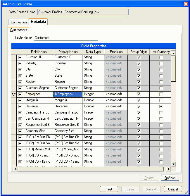Select the Customers table tab
The height and width of the screenshot is (196, 190).
point(19,30)
